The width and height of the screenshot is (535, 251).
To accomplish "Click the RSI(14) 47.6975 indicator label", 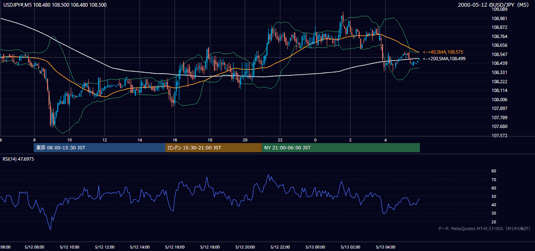I will [x=18, y=159].
